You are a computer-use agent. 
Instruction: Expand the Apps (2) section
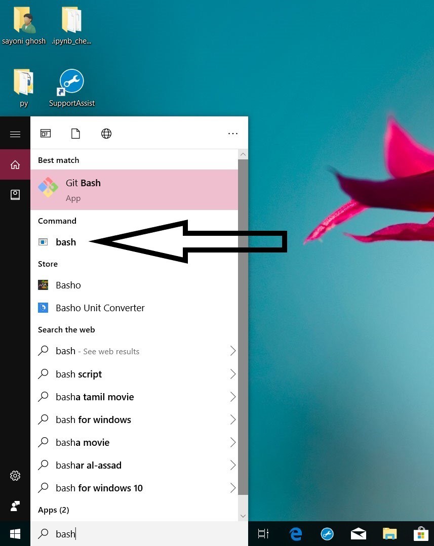pyautogui.click(x=53, y=510)
